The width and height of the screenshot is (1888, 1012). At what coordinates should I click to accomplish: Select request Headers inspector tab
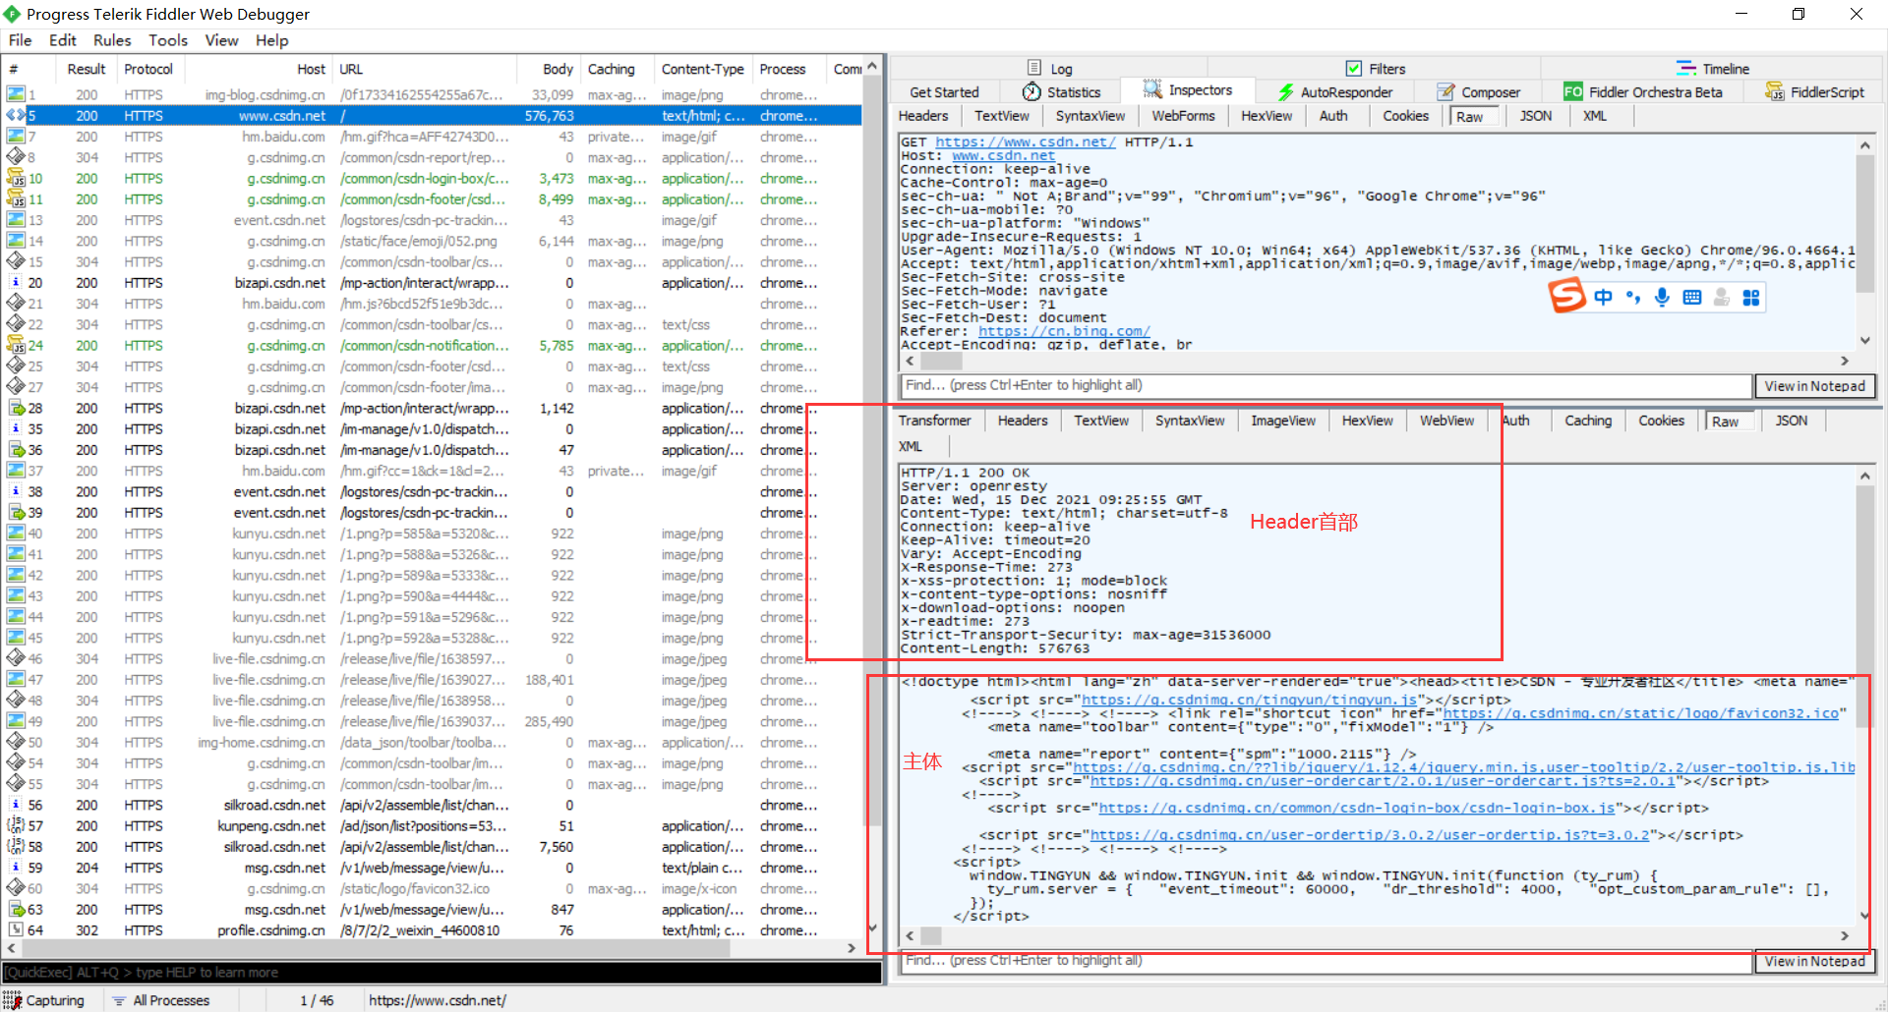pyautogui.click(x=923, y=116)
